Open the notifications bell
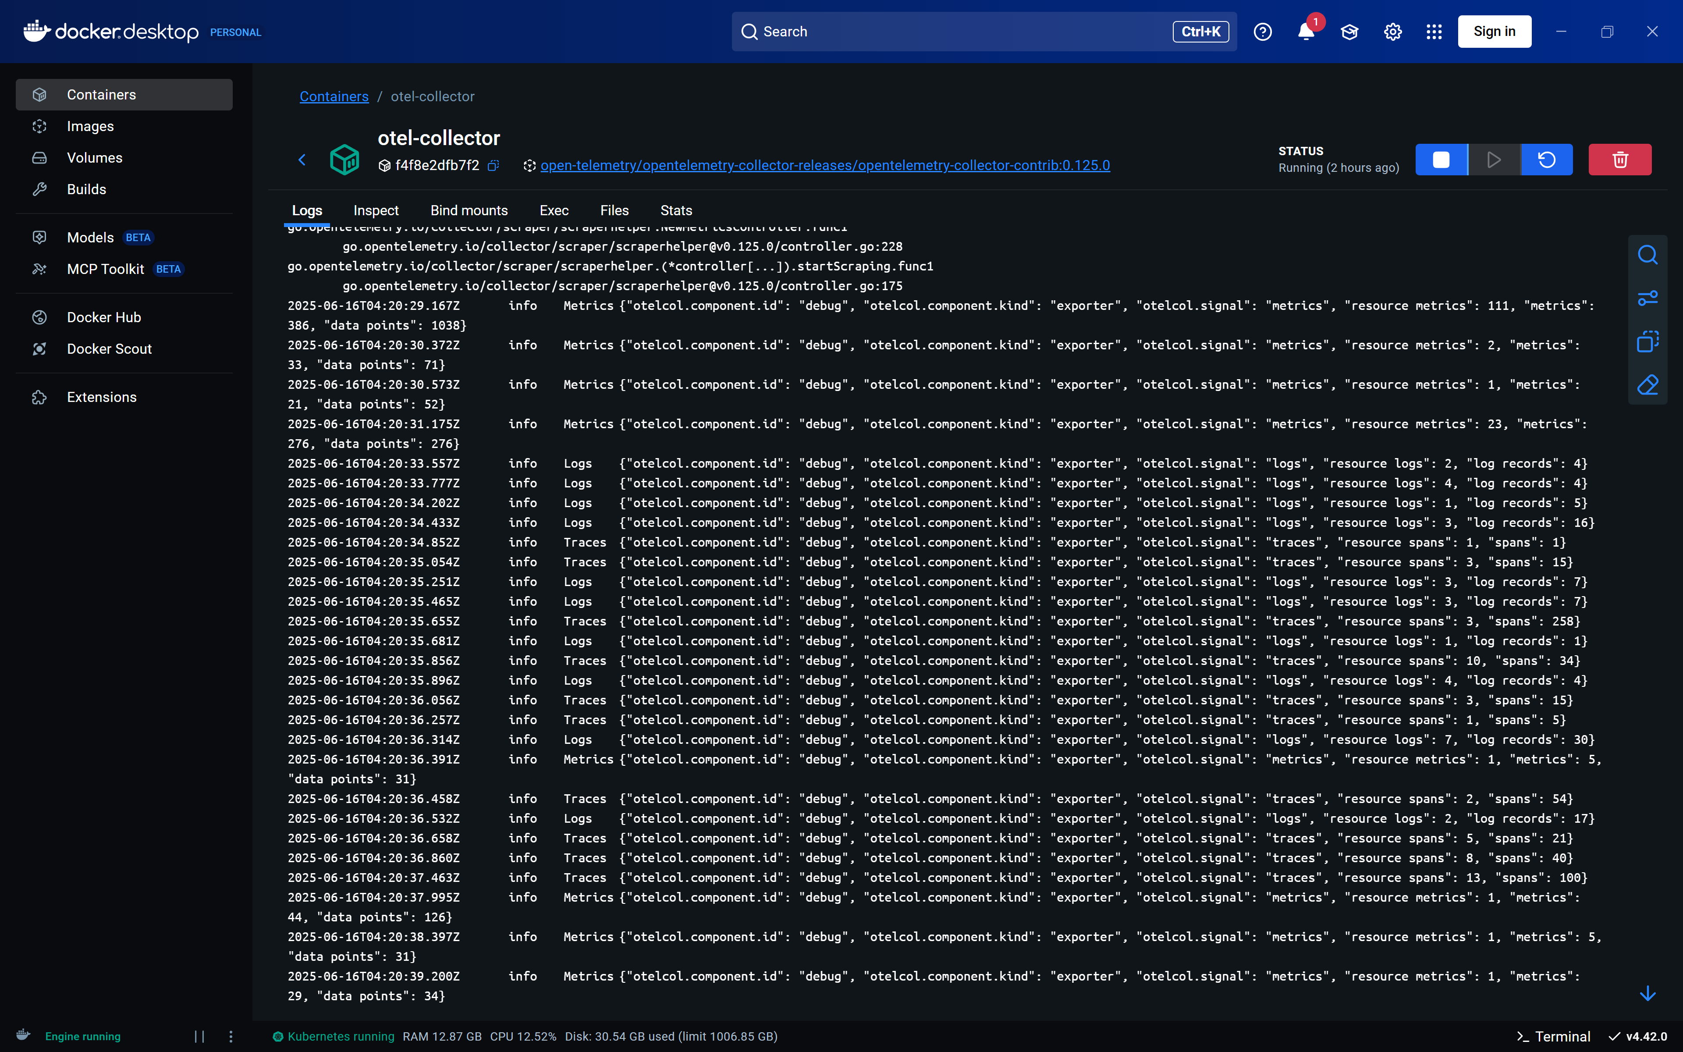Screen dimensions: 1683x1052 coord(1306,32)
